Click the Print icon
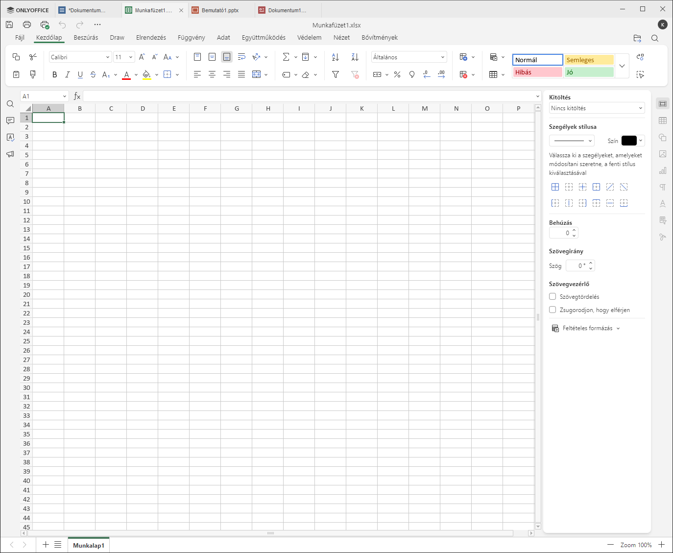 [x=27, y=24]
